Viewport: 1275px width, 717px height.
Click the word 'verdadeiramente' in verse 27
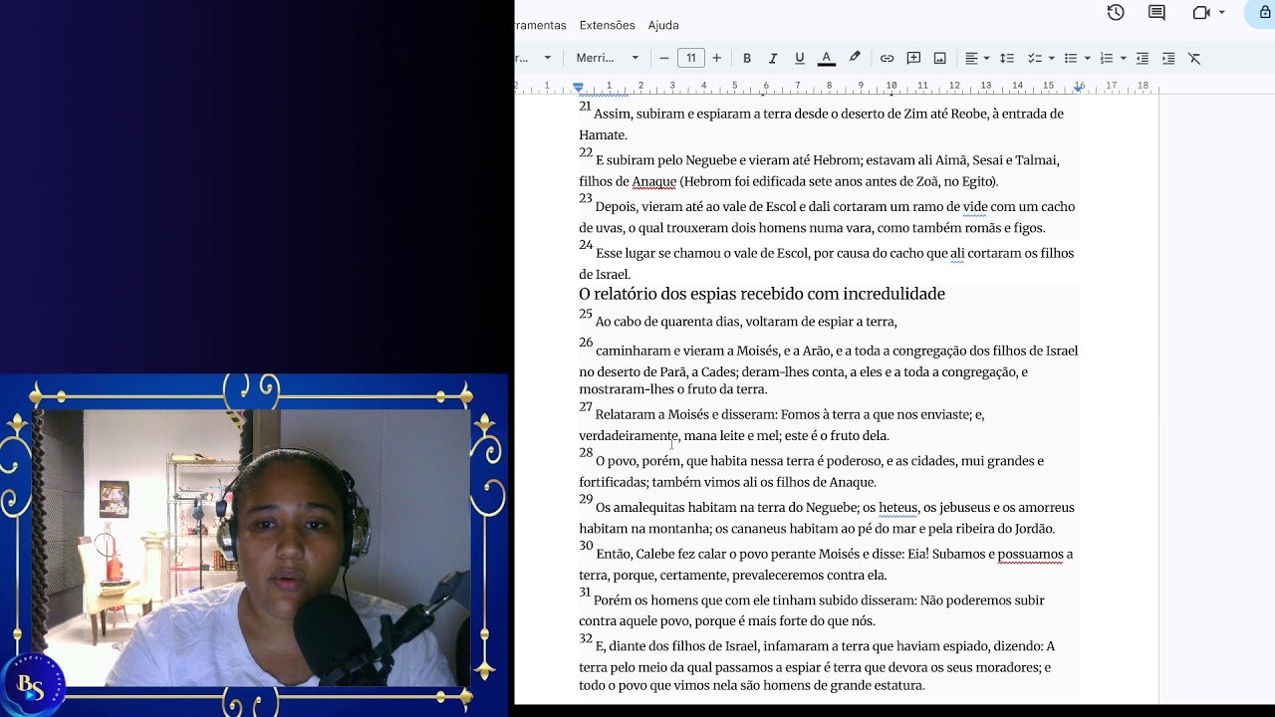(629, 436)
